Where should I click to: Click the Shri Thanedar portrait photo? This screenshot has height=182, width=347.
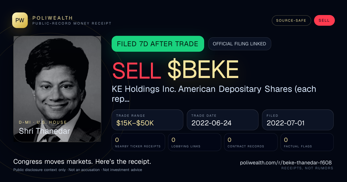pos(57,89)
